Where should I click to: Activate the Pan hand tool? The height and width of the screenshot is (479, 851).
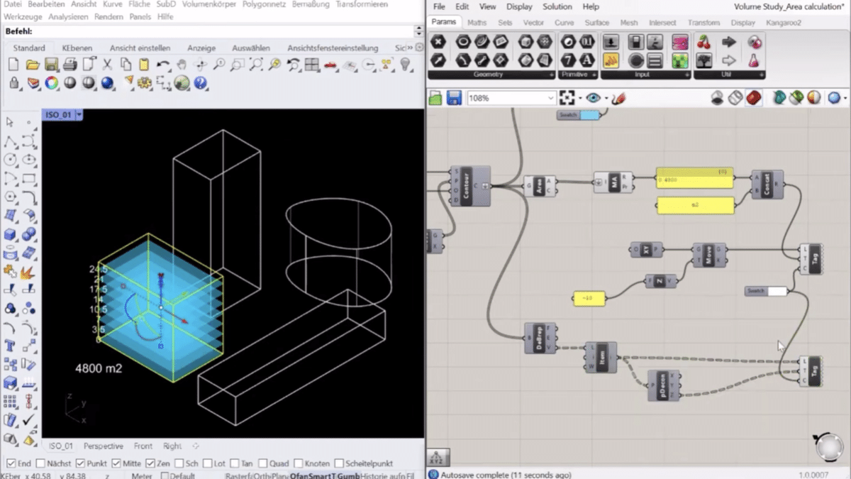[x=182, y=65]
